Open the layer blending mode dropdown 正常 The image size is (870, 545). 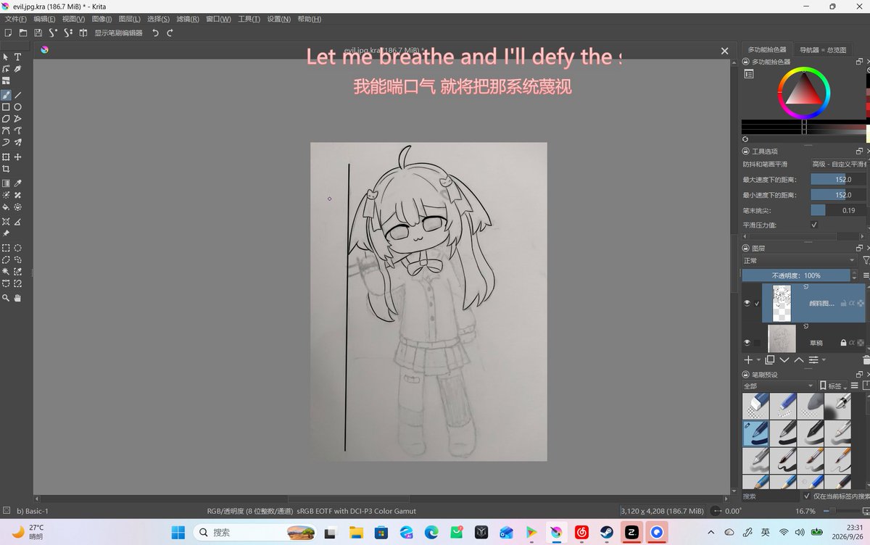click(x=800, y=260)
